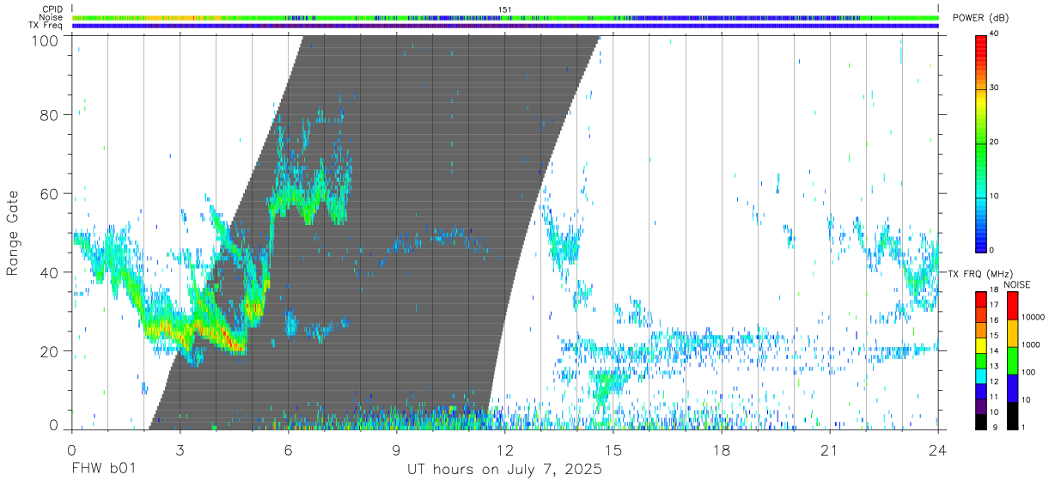Image resolution: width=1055 pixels, height=487 pixels.
Task: Click the x-axis tick label '9'
Action: pos(396,450)
